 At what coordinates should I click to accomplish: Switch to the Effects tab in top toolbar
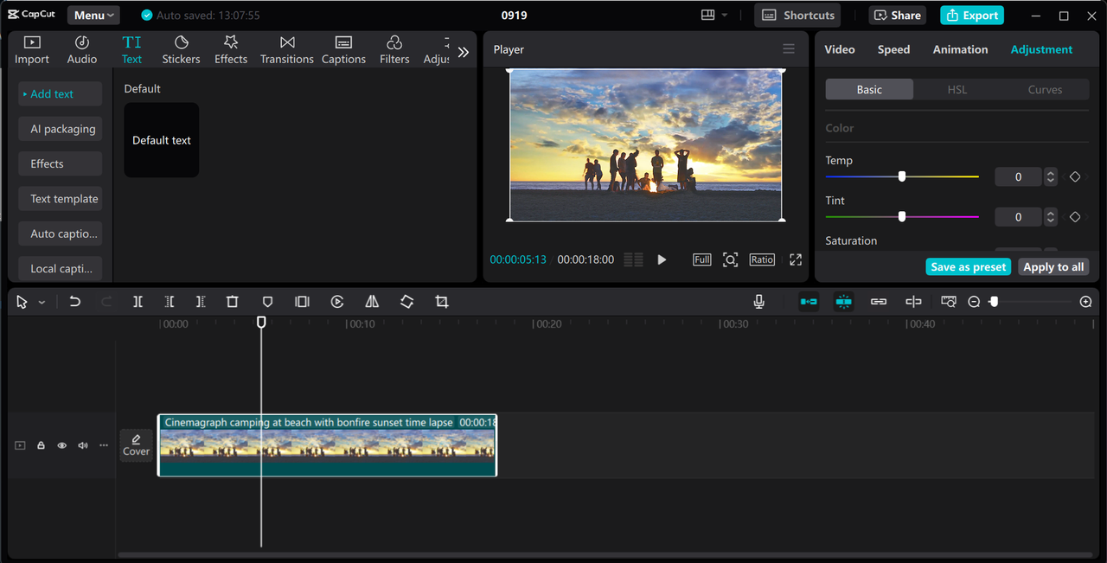tap(231, 50)
